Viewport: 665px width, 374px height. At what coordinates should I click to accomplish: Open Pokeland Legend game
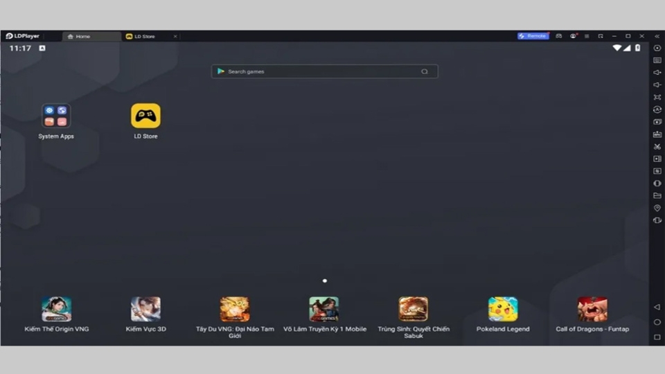(x=503, y=309)
